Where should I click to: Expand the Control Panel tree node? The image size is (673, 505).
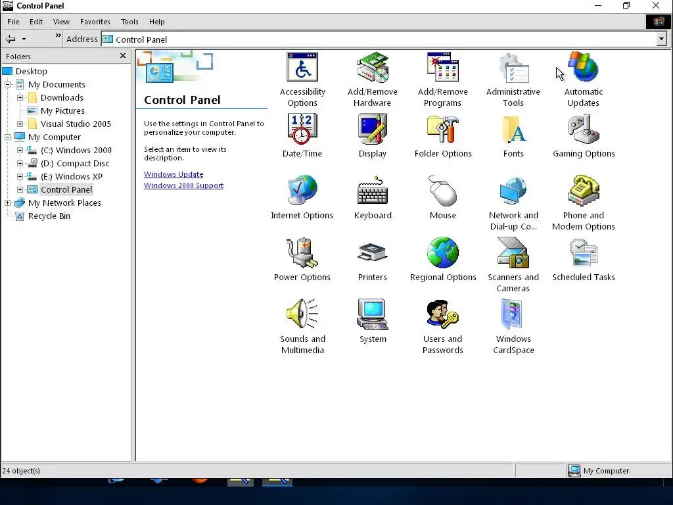[x=20, y=189]
